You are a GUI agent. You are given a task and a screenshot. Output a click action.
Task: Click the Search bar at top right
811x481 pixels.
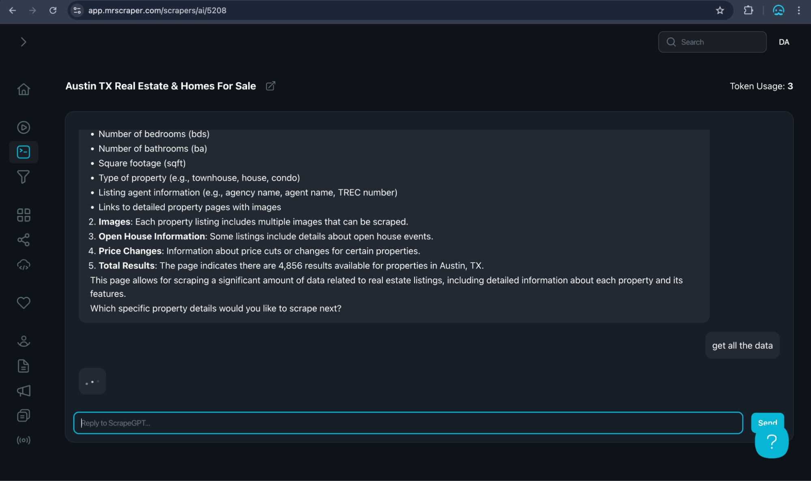pos(712,42)
